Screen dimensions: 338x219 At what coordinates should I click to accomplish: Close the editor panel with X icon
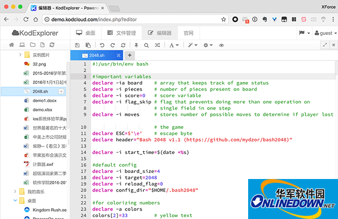(334, 45)
